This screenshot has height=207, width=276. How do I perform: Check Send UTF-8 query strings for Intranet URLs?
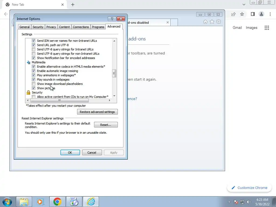point(33,49)
